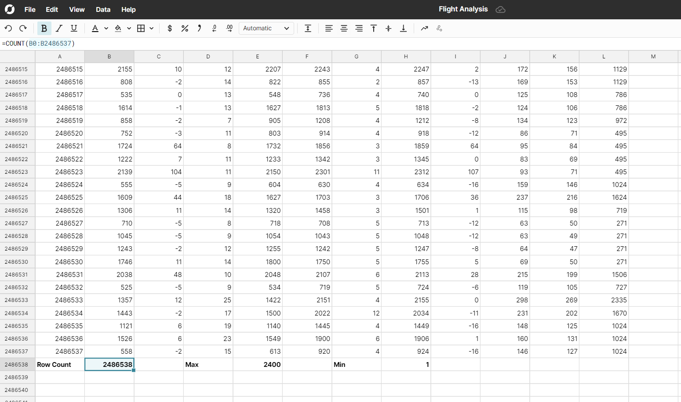681x402 pixels.
Task: Align cell text to center
Action: pyautogui.click(x=344, y=29)
